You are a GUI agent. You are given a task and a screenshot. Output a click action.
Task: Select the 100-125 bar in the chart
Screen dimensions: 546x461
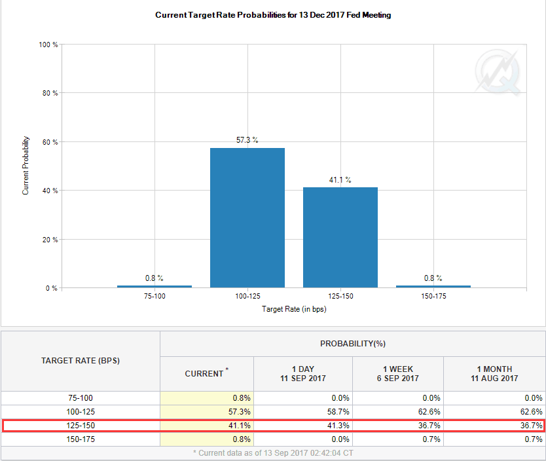click(247, 217)
